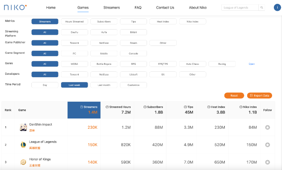Click the Honor of Kings follow star
Viewport: 282px width, 170px height.
(x=267, y=162)
